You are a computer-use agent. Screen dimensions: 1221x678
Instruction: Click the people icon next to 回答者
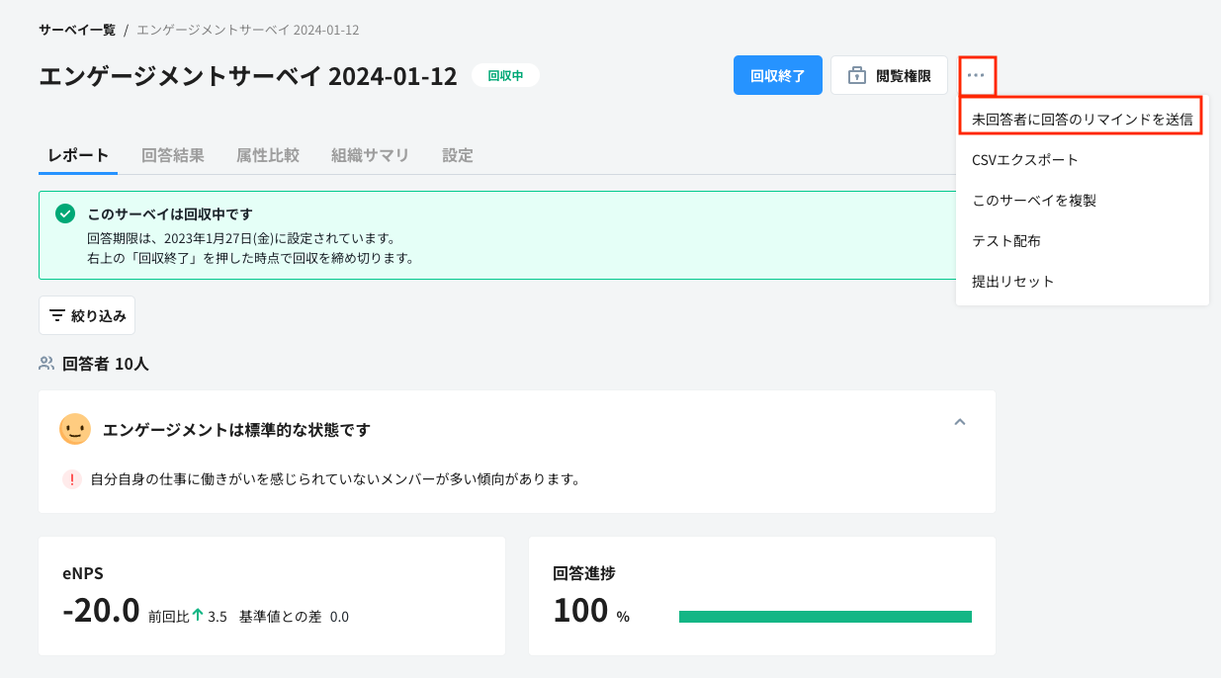pyautogui.click(x=45, y=364)
